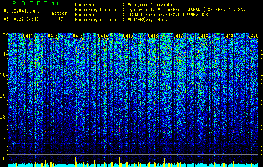The width and height of the screenshot is (263, 167).
Task: Click the 'meteor' count label
Action: pos(59,13)
